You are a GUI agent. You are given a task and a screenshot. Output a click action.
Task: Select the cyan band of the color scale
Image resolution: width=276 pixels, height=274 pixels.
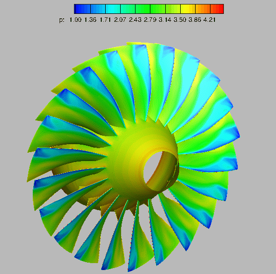pyautogui.click(x=113, y=9)
